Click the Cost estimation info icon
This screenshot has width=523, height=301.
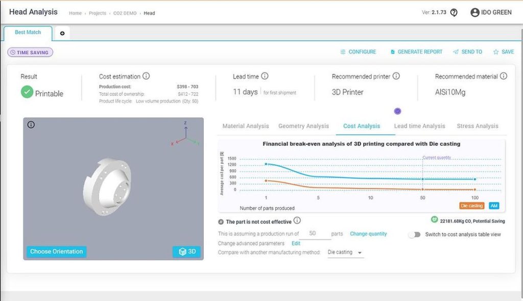click(146, 76)
